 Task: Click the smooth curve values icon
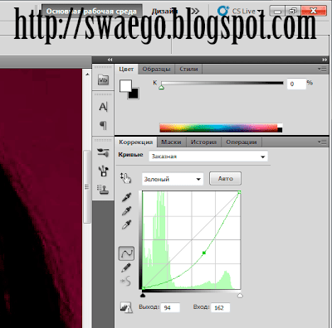125,282
